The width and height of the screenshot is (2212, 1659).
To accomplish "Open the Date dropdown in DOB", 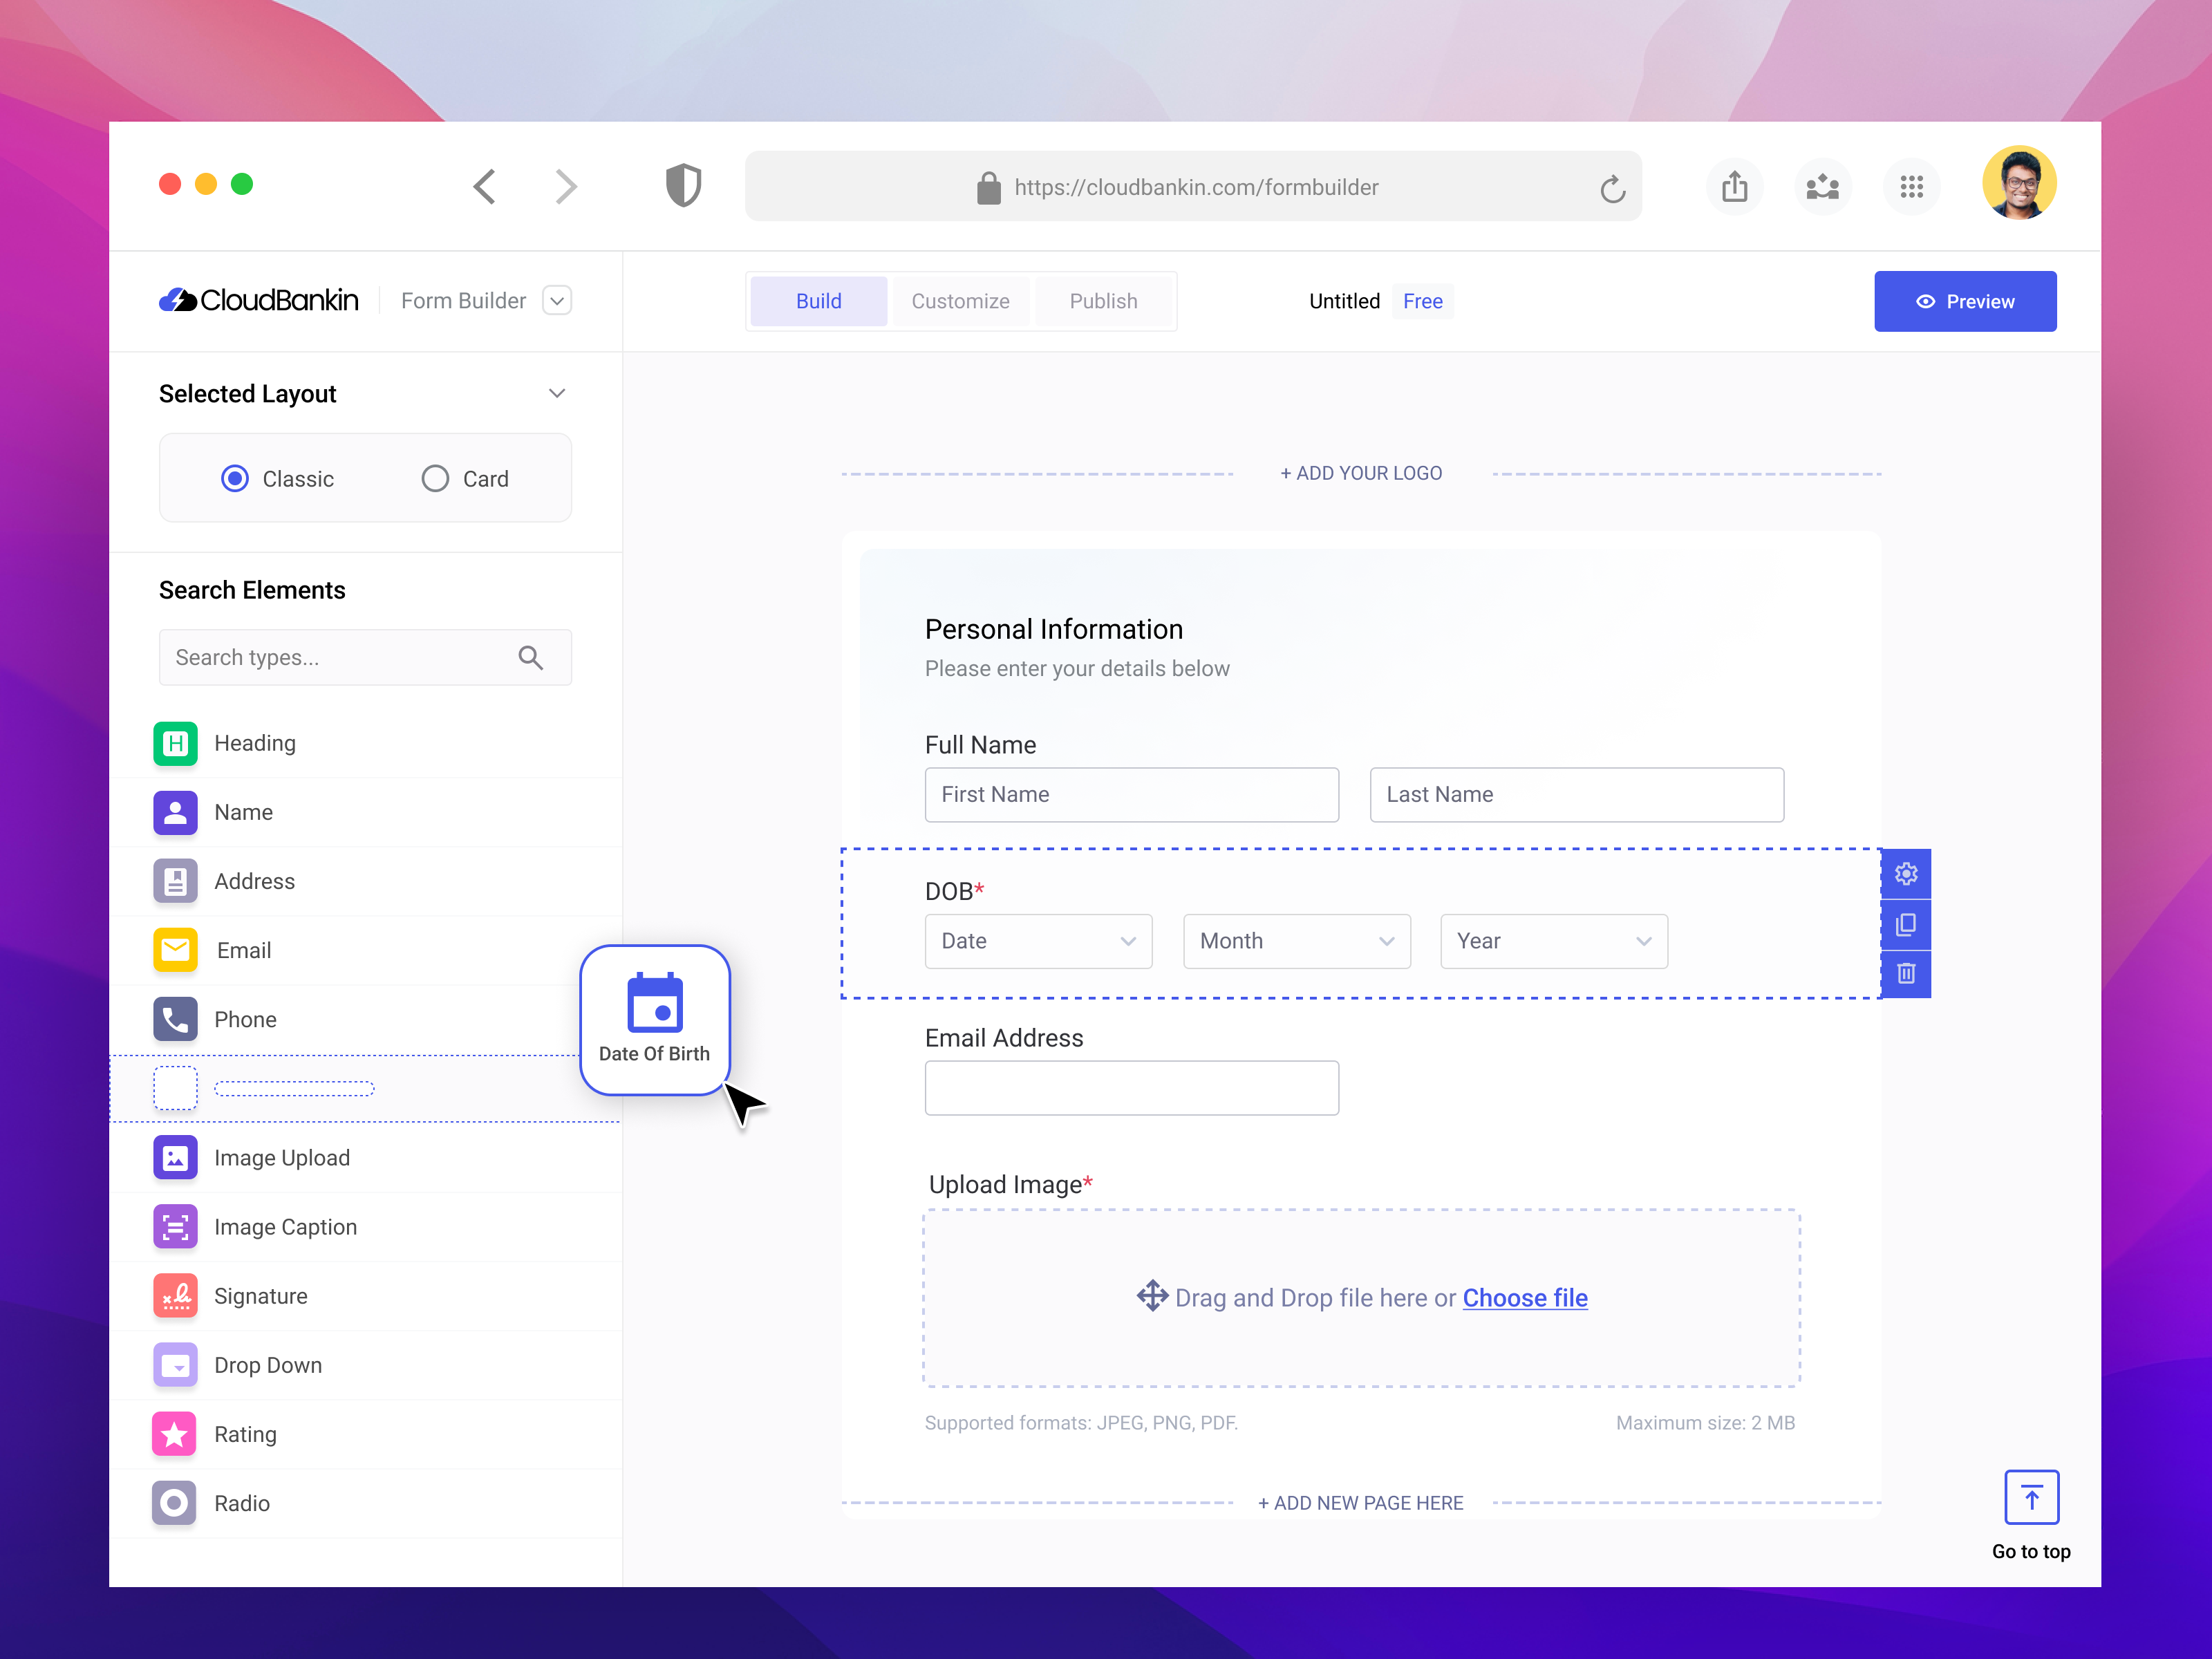I will click(x=1038, y=941).
